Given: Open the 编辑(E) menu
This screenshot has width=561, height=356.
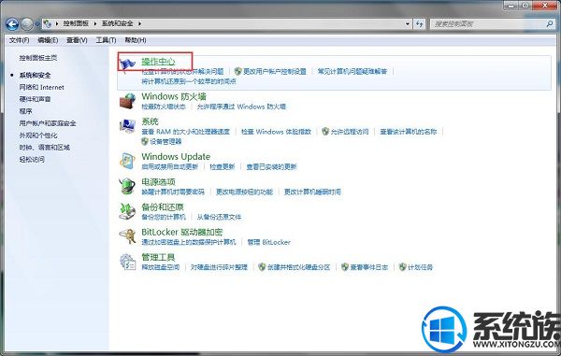Looking at the screenshot, I should [x=48, y=40].
